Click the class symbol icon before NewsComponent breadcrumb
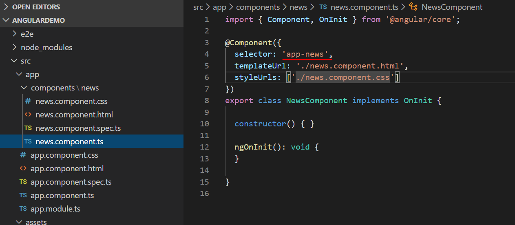The width and height of the screenshot is (515, 225). click(413, 7)
